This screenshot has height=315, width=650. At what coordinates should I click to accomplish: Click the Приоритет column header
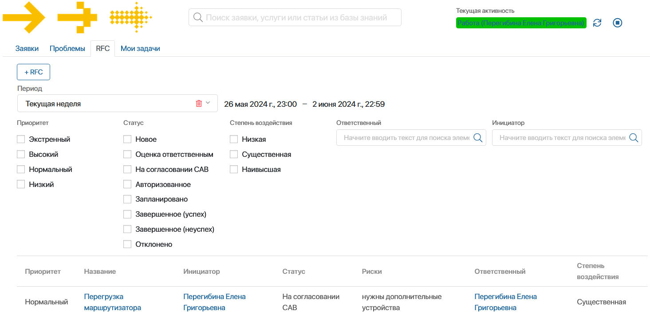click(x=43, y=272)
